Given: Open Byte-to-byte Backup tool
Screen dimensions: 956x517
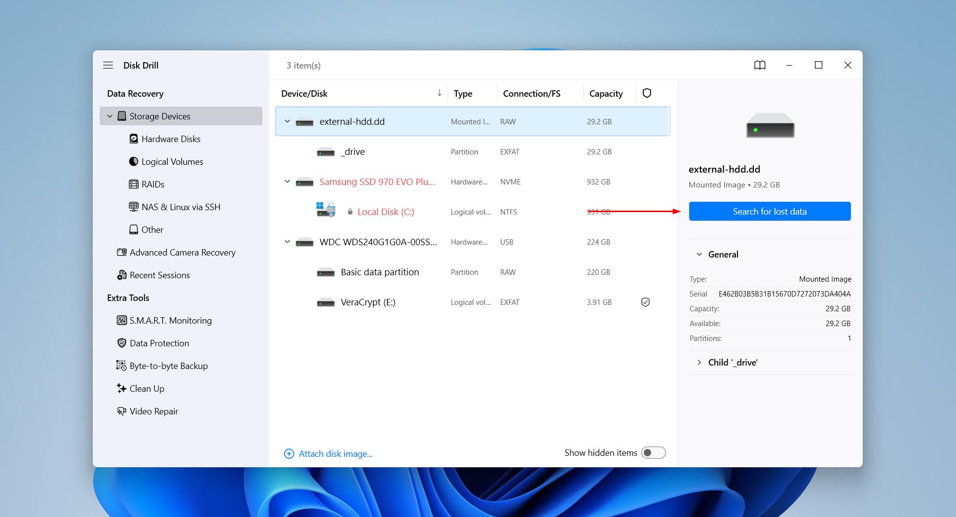Looking at the screenshot, I should tap(169, 366).
